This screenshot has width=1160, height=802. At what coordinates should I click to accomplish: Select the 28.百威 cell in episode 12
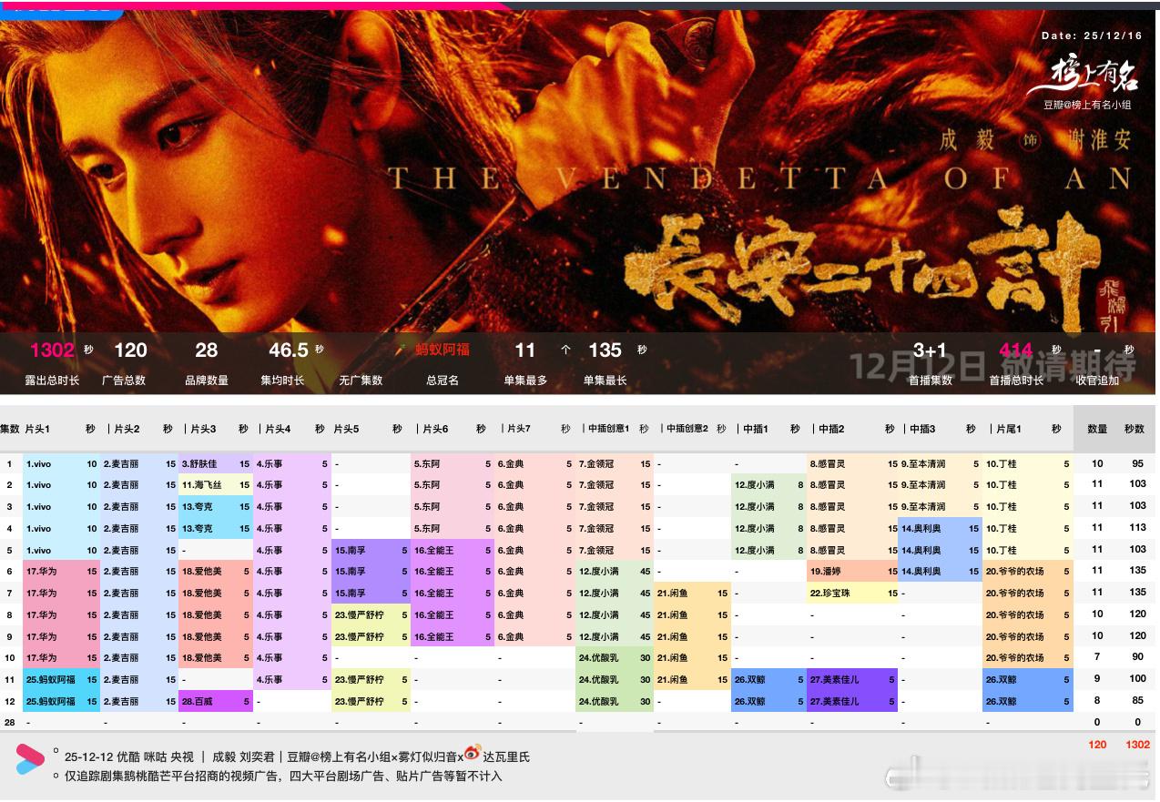[216, 702]
